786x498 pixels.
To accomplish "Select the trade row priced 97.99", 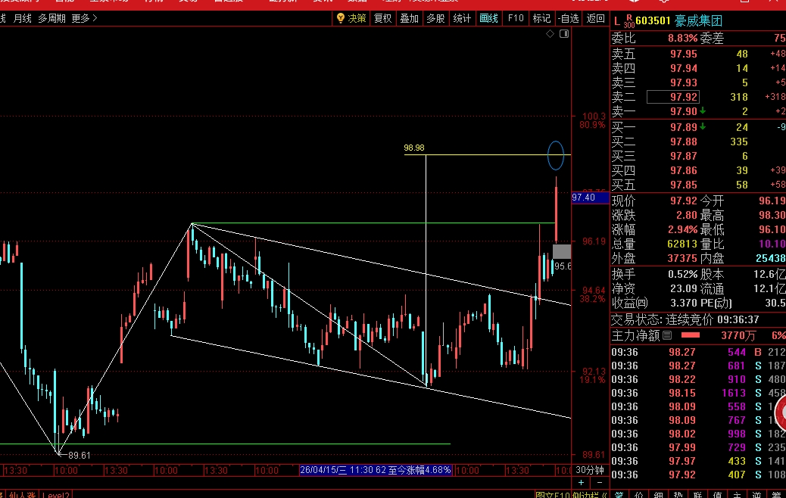I will 698,447.
